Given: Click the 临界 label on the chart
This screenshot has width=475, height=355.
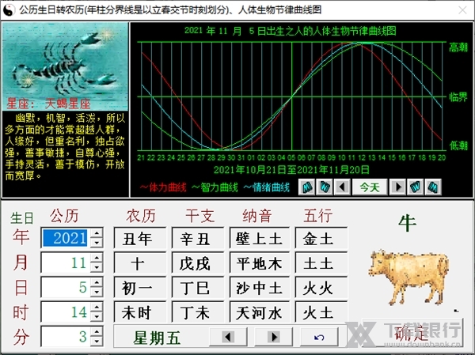Looking at the screenshot, I should (x=458, y=97).
